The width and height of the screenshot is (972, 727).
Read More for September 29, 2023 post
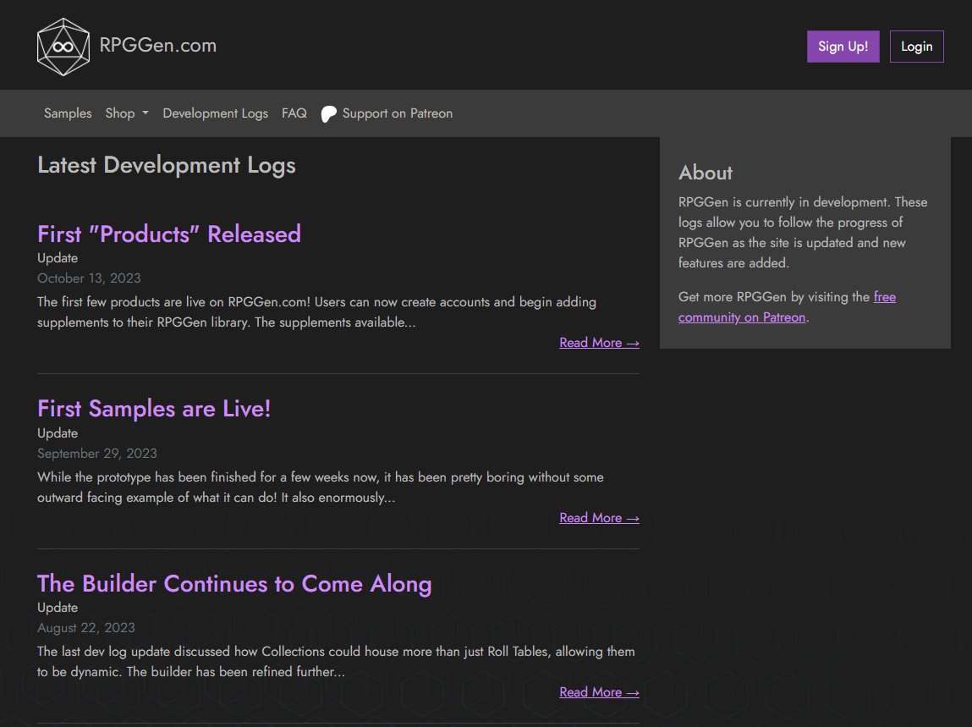coord(599,517)
